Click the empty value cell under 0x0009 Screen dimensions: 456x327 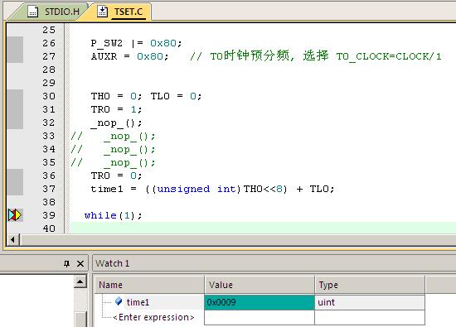pos(260,317)
